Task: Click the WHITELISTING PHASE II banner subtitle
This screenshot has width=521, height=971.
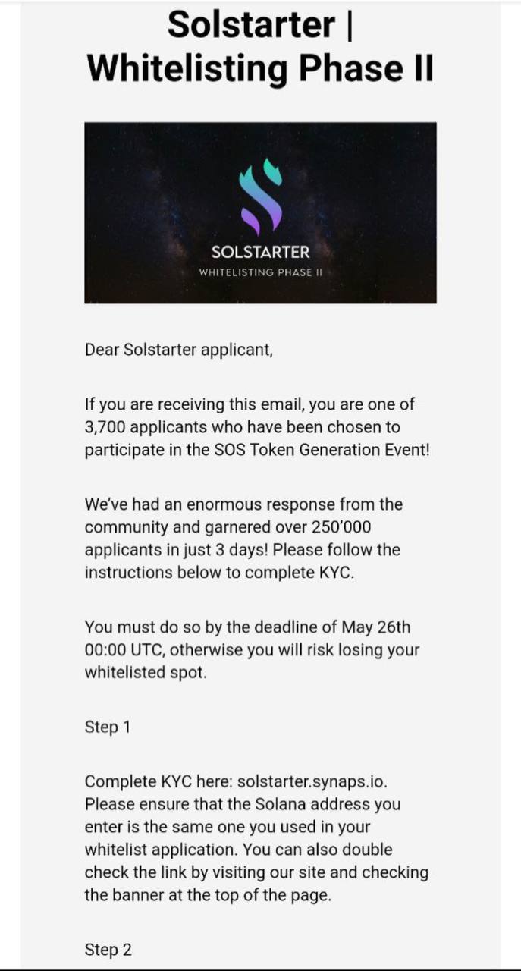Action: pyautogui.click(x=260, y=272)
